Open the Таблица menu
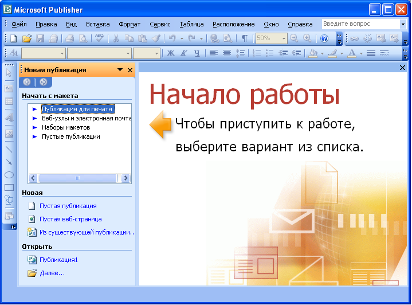The height and width of the screenshot is (305, 412). [191, 24]
